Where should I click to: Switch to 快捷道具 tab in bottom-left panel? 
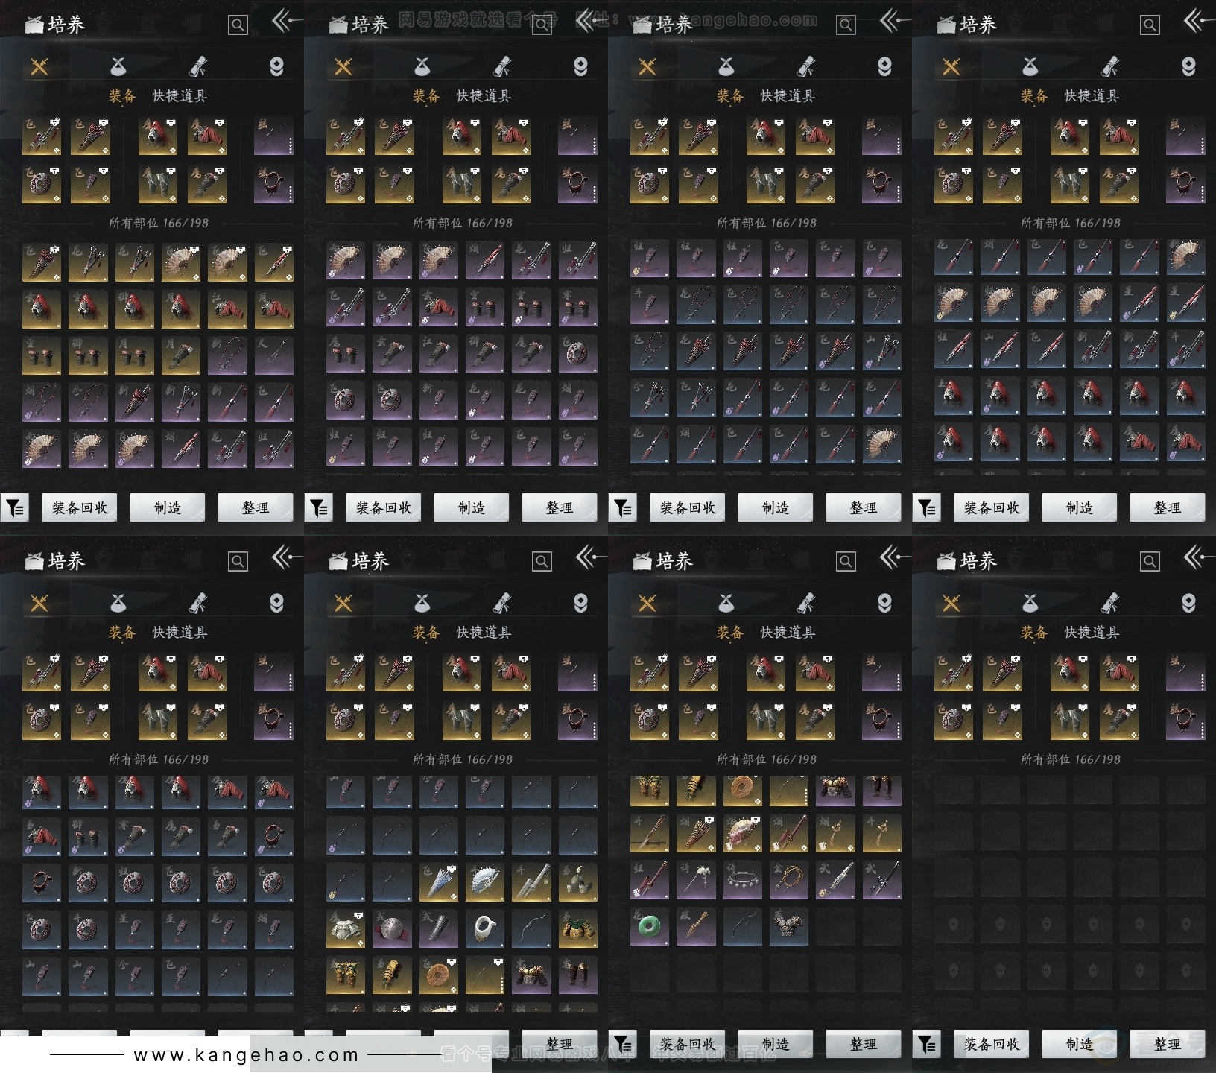180,633
